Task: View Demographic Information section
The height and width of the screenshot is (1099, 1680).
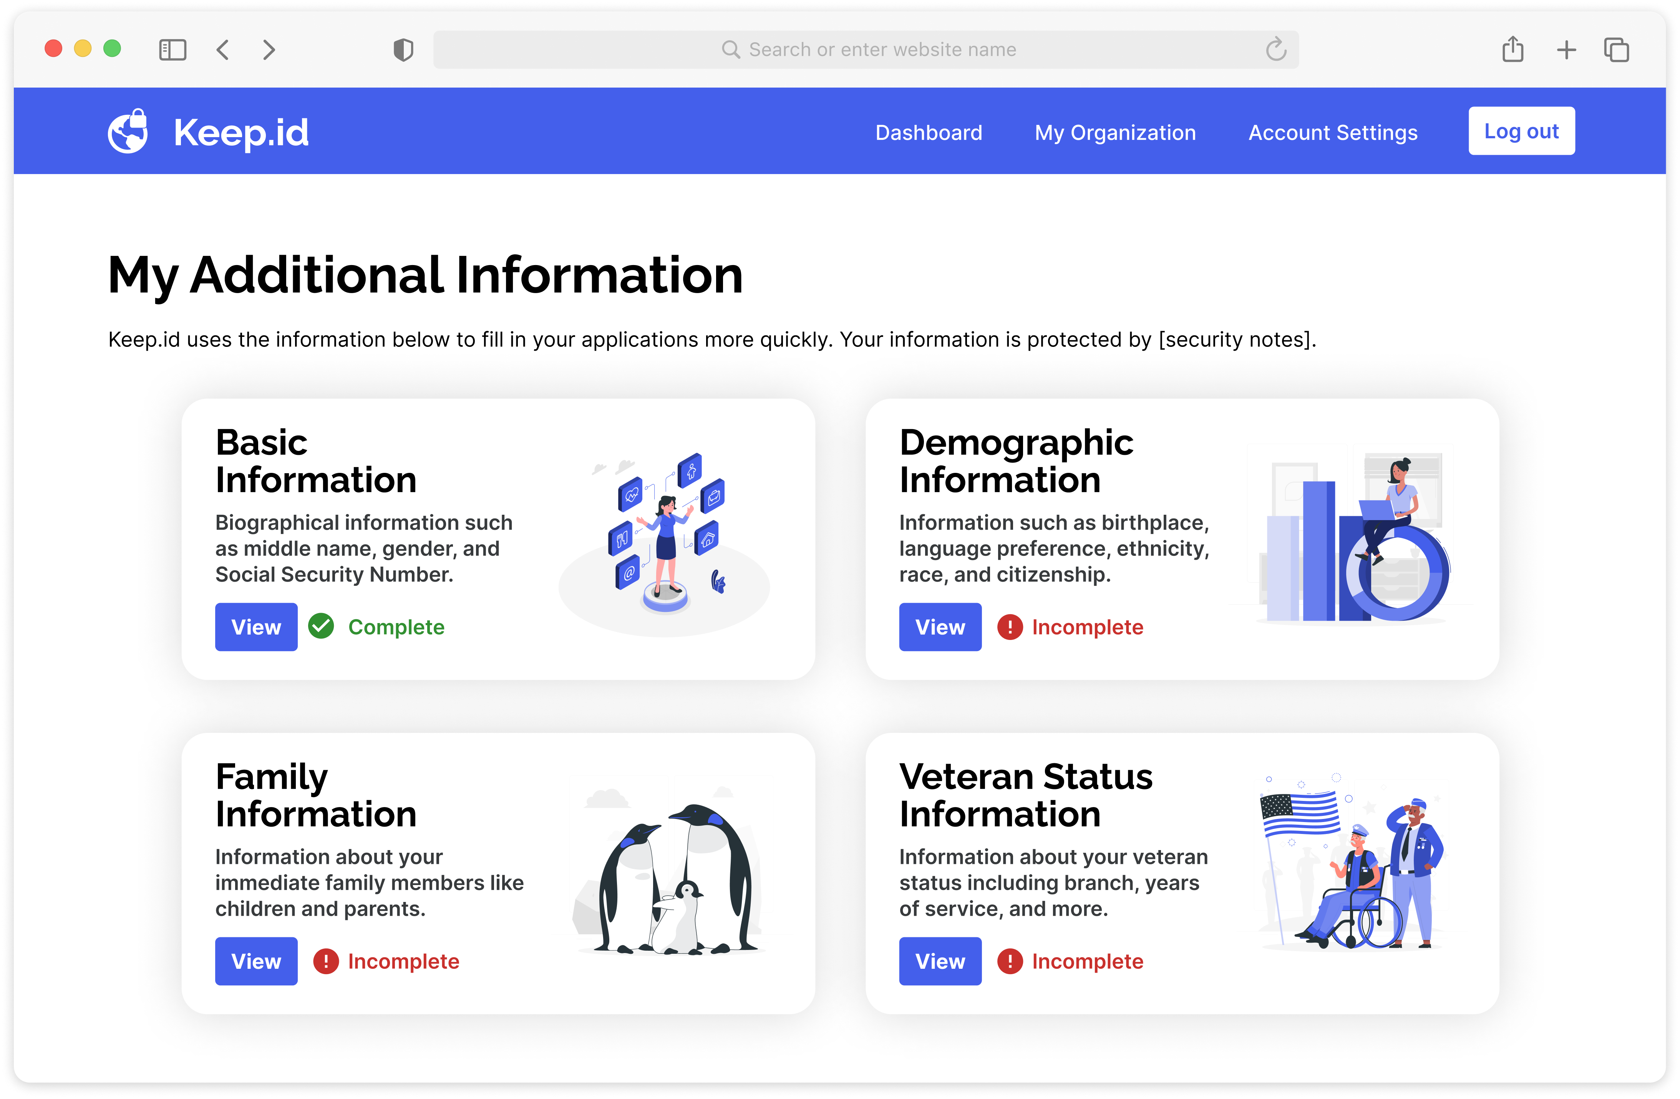Action: (940, 626)
